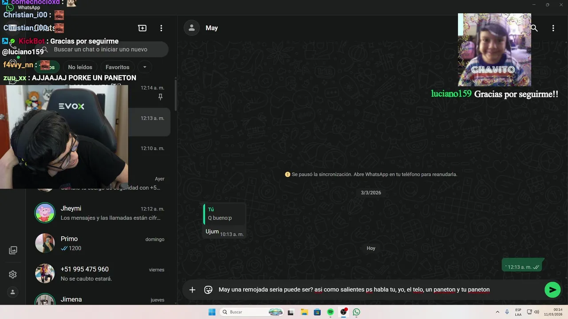This screenshot has height=319, width=568.
Task: Click the landscape image in the taskbar search
Action: tap(276, 312)
